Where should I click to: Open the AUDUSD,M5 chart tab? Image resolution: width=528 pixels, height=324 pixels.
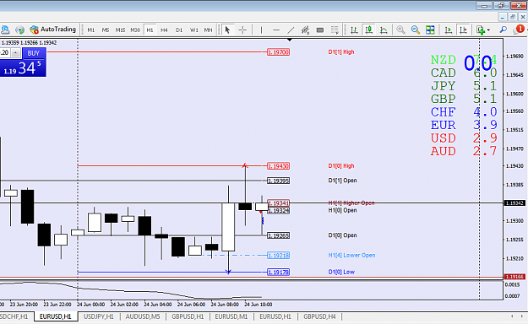[x=143, y=316]
